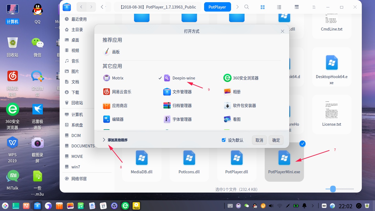The height and width of the screenshot is (211, 375).
Task: Select 编辑器 as the opening application
Action: [x=113, y=119]
